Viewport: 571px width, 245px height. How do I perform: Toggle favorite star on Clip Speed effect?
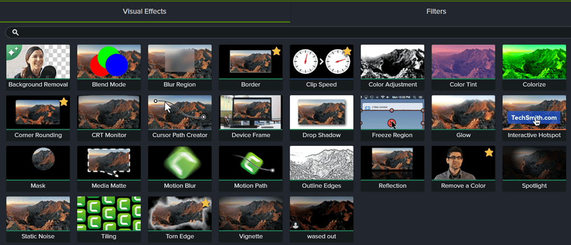(347, 51)
